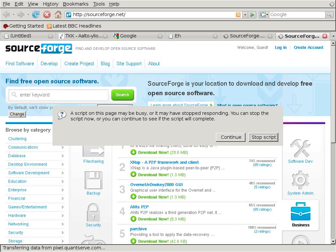
Task: Click the vertical scrollbar down arrow
Action: (333, 242)
